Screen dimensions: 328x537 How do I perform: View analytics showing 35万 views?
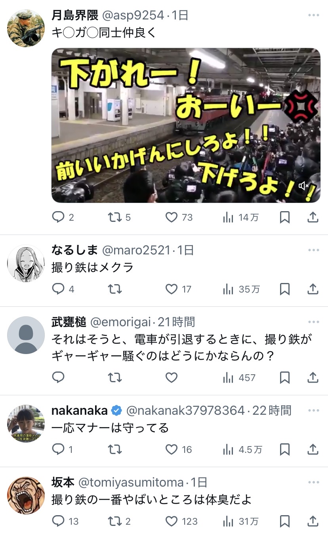click(x=241, y=289)
